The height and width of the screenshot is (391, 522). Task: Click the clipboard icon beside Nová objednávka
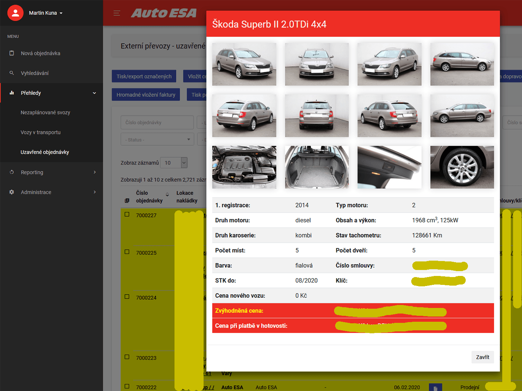pyautogui.click(x=12, y=53)
